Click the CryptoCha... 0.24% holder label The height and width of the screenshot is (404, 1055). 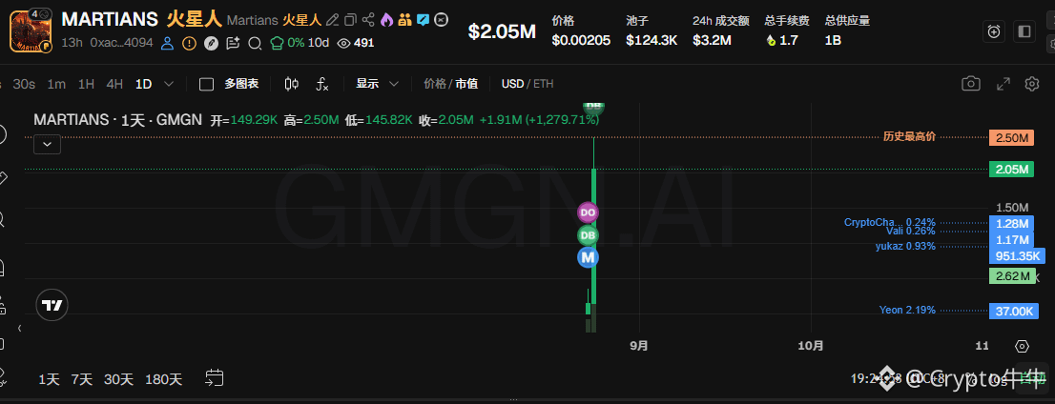click(x=889, y=223)
